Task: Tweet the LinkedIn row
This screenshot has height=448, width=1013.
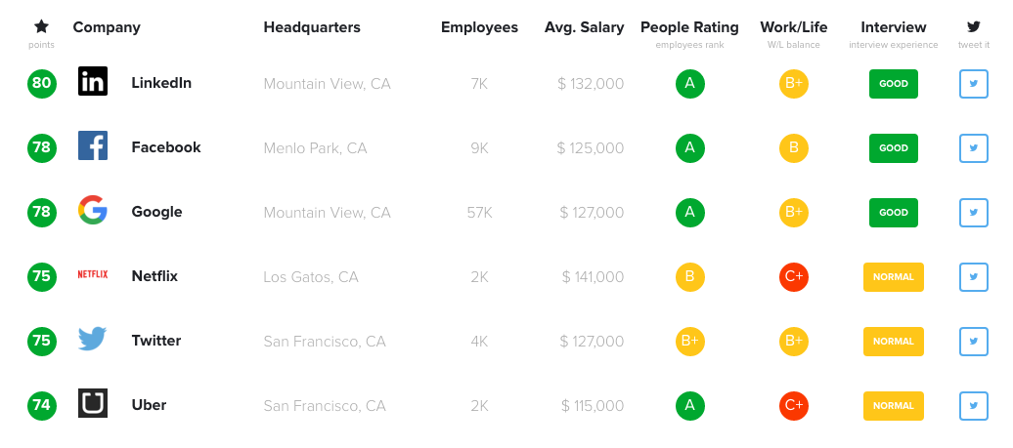Action: pyautogui.click(x=974, y=84)
